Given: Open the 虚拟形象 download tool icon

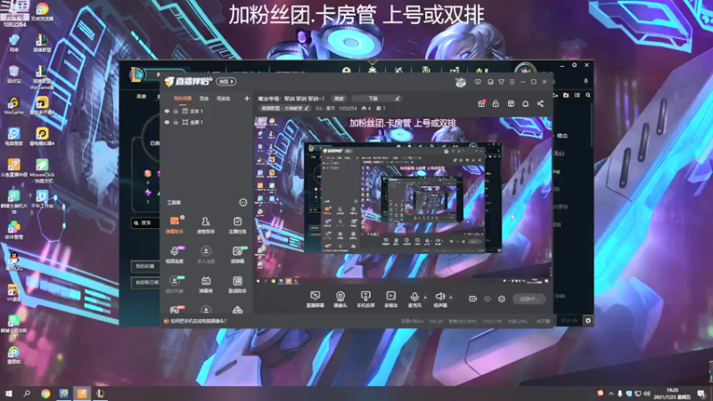Looking at the screenshot, I should click(x=174, y=283).
